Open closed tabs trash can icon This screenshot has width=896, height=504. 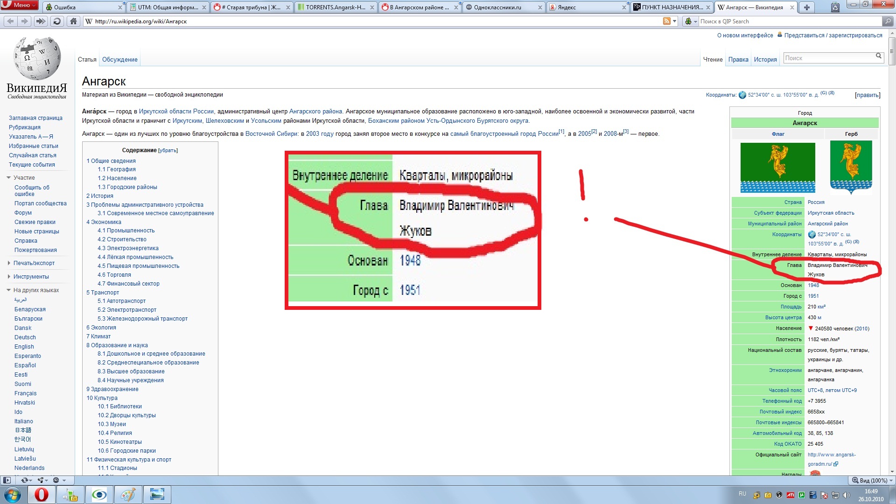pyautogui.click(x=835, y=7)
